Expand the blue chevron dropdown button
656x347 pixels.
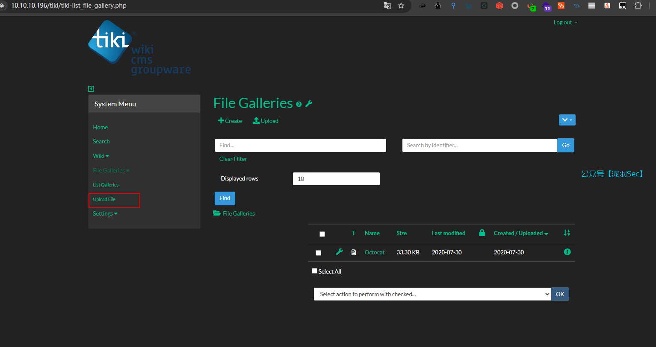click(x=567, y=120)
